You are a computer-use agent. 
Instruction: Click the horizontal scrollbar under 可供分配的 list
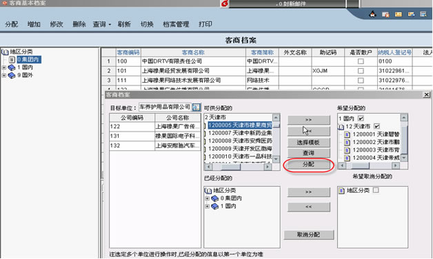(238, 166)
